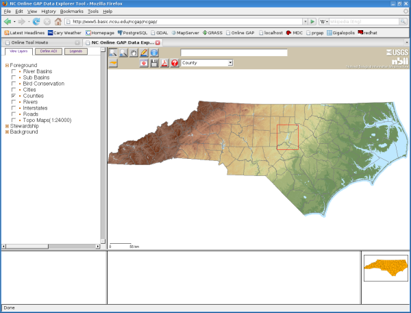This screenshot has width=411, height=313.
Task: Toggle the Bird Conservation layer checkbox
Action: pos(14,84)
